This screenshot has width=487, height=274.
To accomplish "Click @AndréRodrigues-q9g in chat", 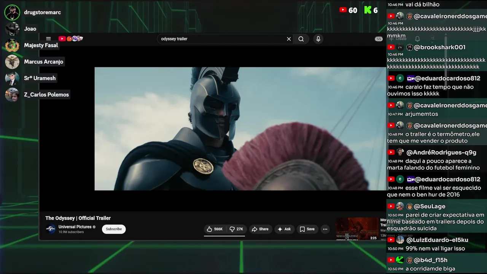I will (441, 152).
